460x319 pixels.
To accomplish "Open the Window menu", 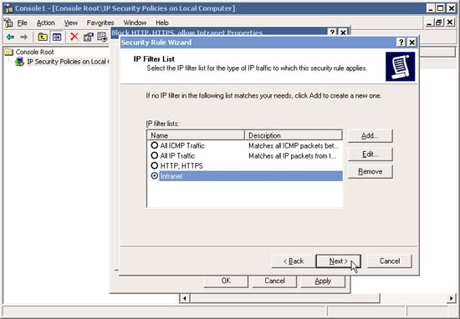I will pos(135,23).
